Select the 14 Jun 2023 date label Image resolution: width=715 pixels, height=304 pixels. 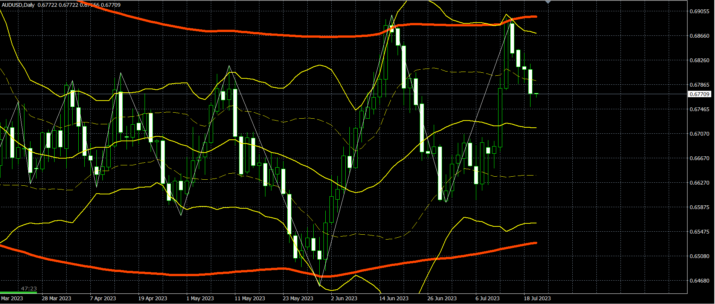point(394,298)
